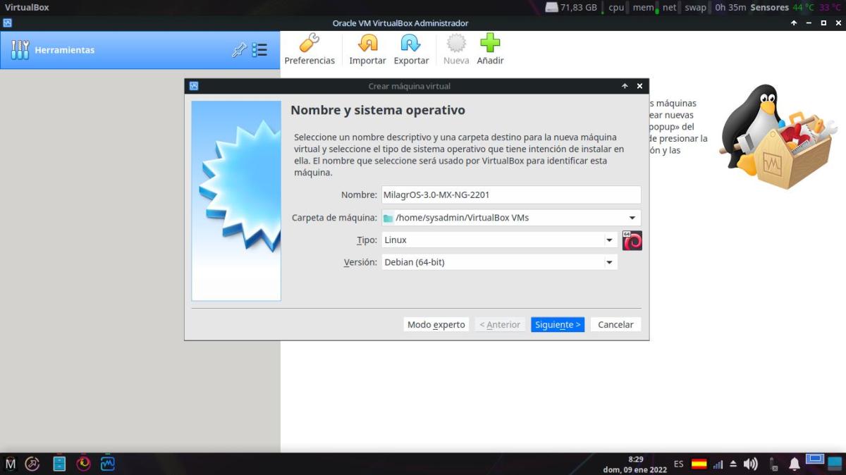Screen dimensions: 846x475
Task: Click the Nombre text field
Action: click(x=510, y=195)
